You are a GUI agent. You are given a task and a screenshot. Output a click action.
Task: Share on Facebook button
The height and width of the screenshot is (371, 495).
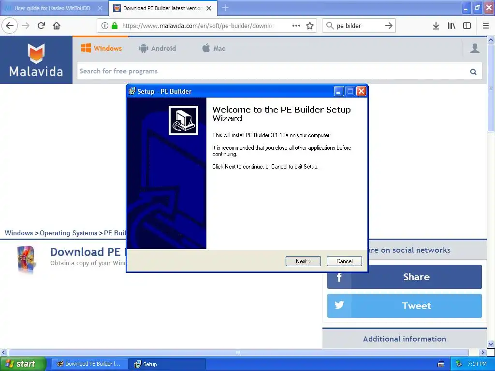pyautogui.click(x=405, y=277)
